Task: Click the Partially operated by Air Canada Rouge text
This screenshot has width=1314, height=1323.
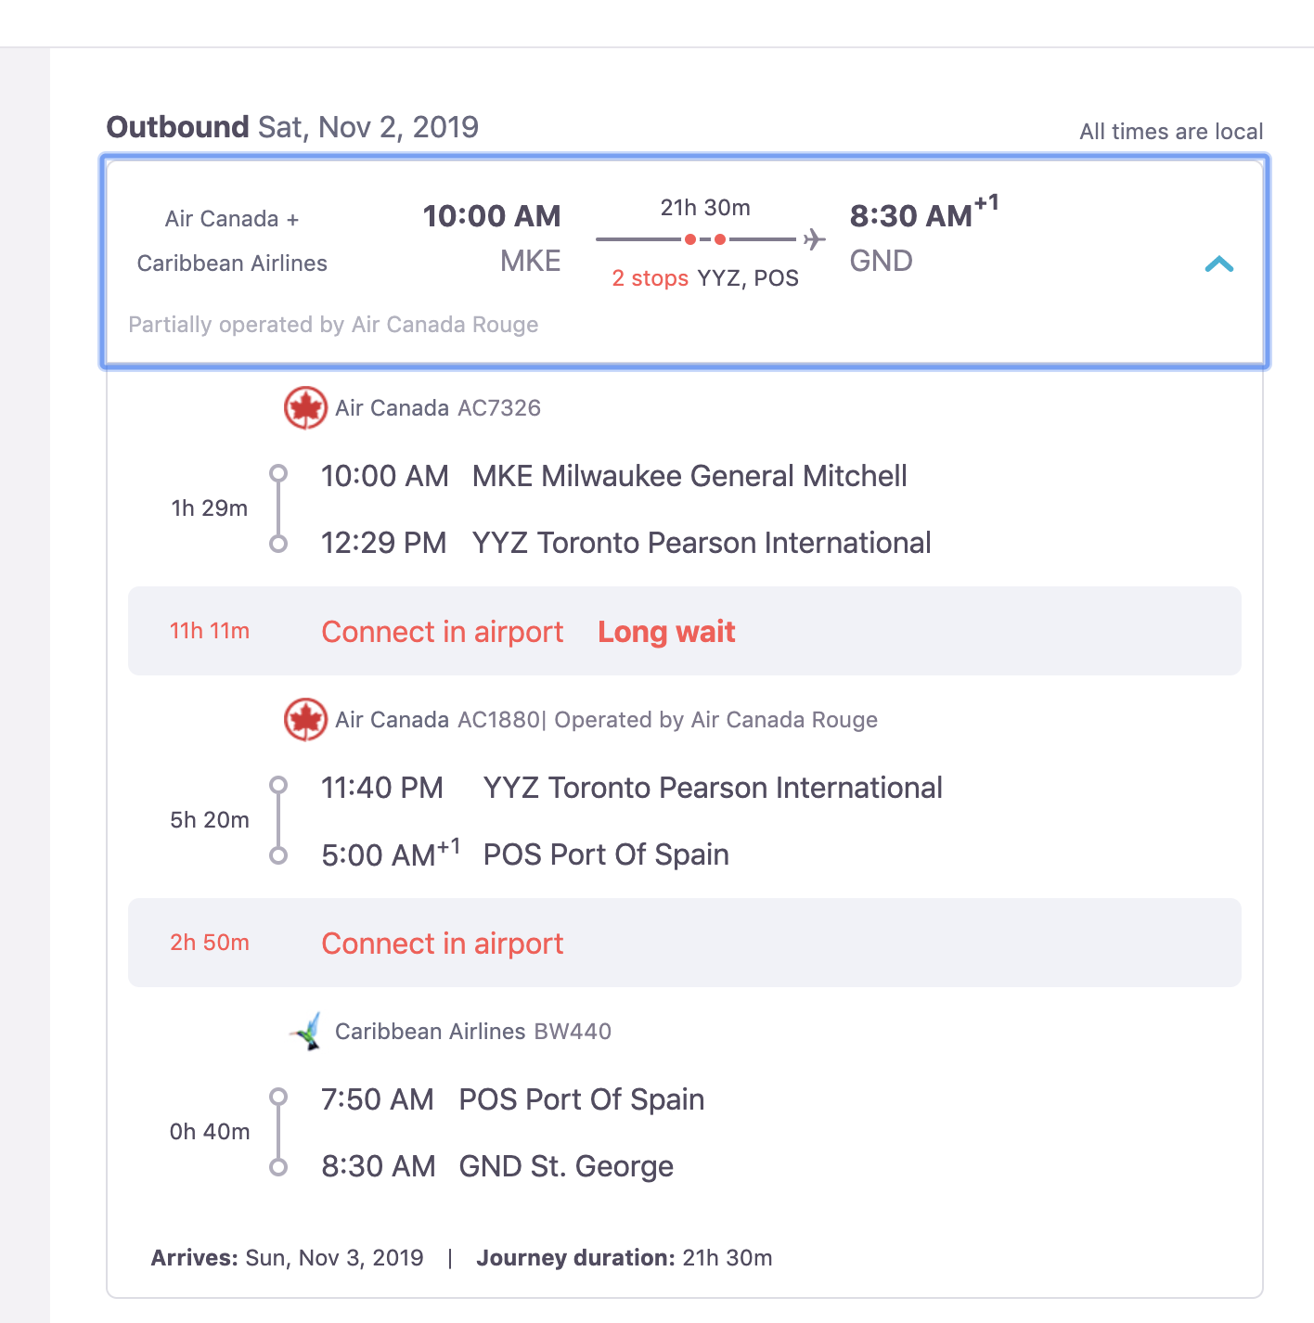Action: click(333, 325)
